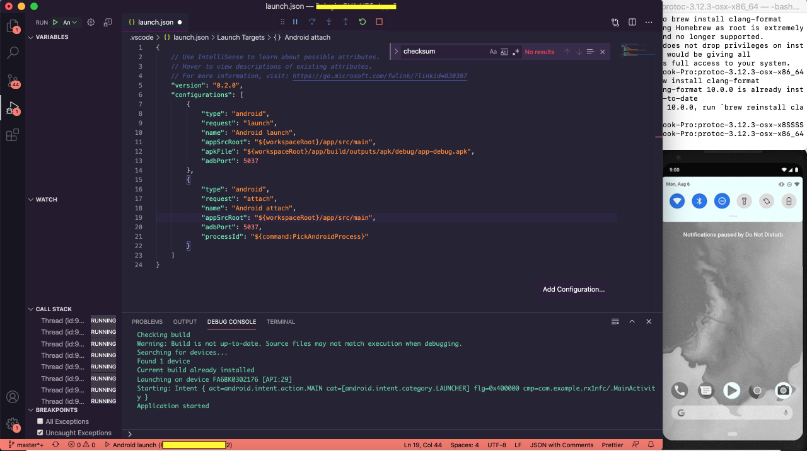The height and width of the screenshot is (451, 807).
Task: Click the checksum find input field
Action: click(x=444, y=52)
